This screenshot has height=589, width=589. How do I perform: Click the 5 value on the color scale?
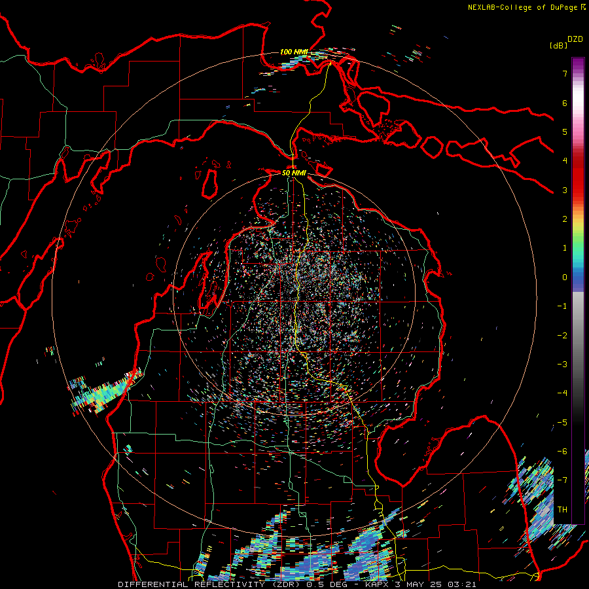565,132
